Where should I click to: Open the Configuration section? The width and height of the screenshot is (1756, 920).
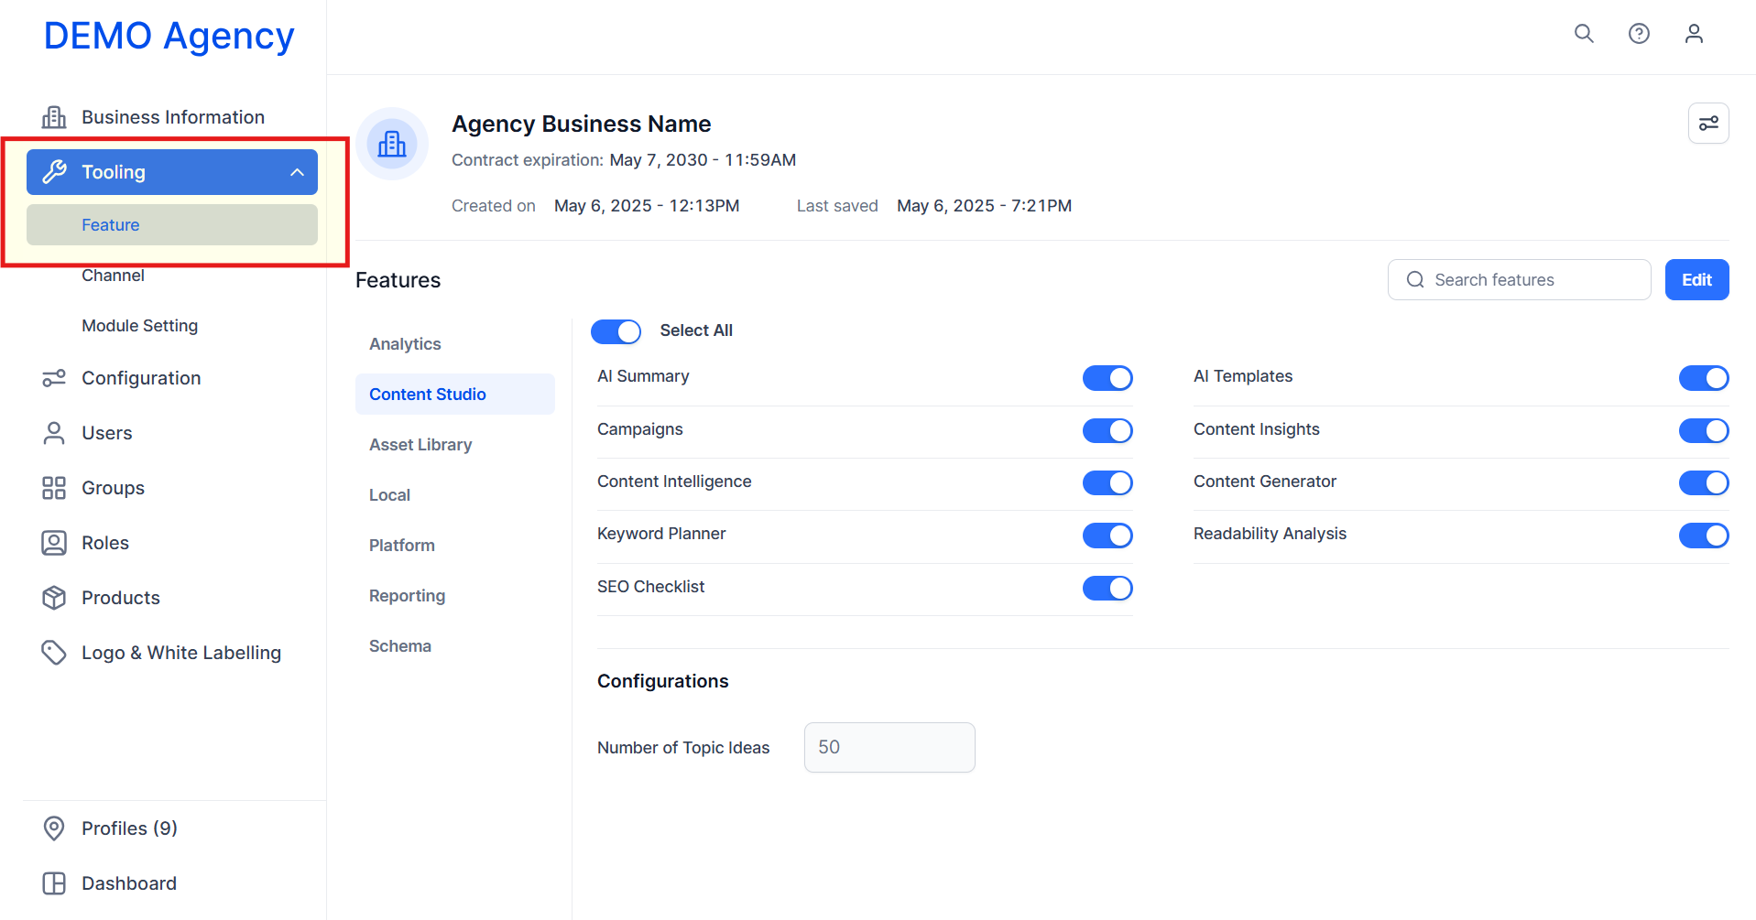coord(172,378)
